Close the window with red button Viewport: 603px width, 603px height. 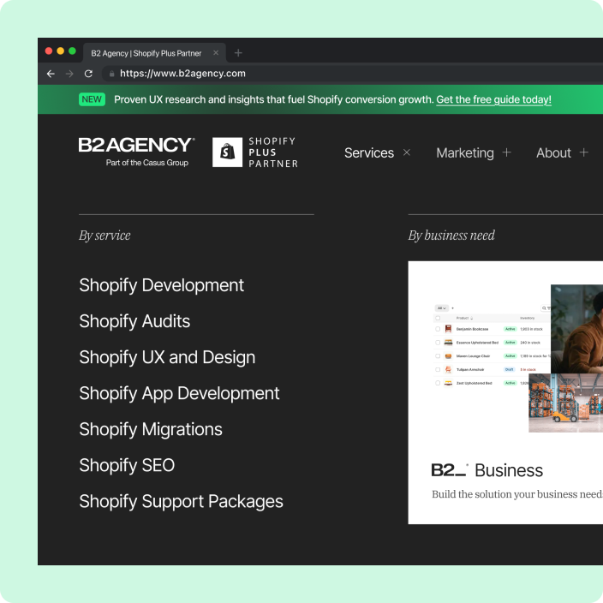49,51
